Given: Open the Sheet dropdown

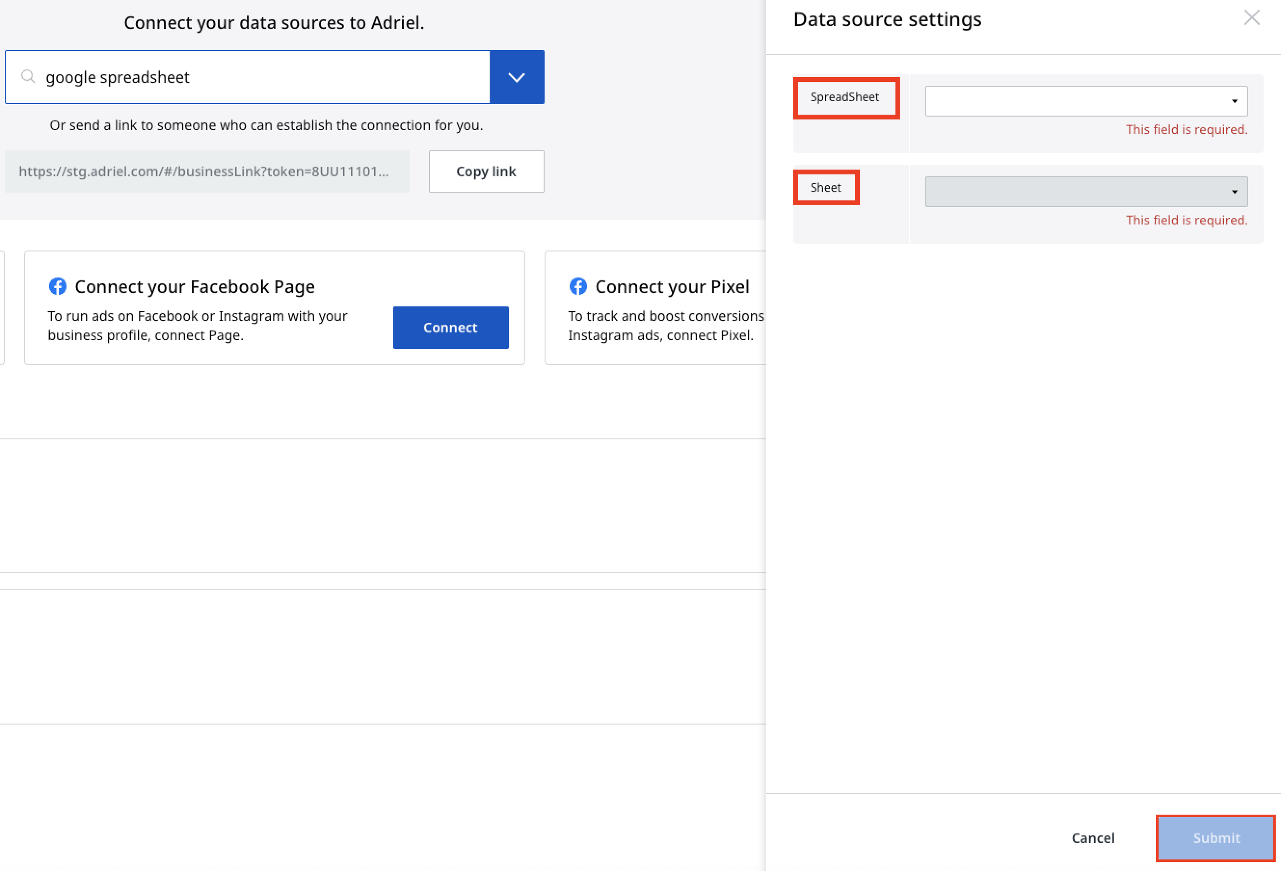Looking at the screenshot, I should pyautogui.click(x=1086, y=192).
